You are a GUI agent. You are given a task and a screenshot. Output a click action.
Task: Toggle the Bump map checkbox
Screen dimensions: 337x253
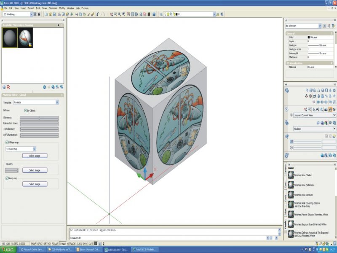7,178
